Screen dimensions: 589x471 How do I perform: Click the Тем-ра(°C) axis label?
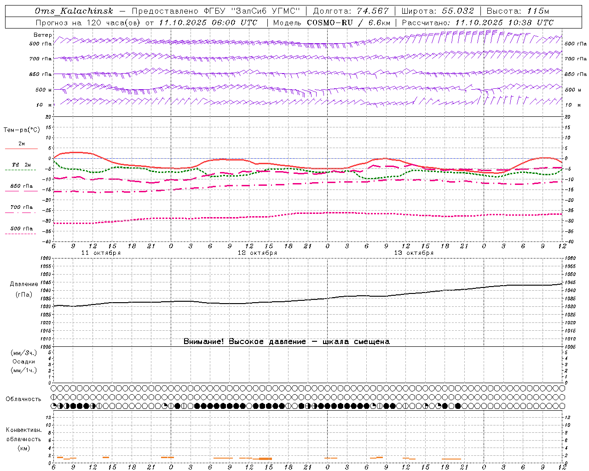pyautogui.click(x=22, y=130)
